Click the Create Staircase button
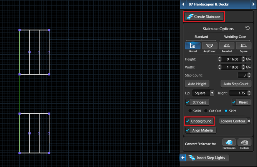The width and height of the screenshot is (257, 167). click(204, 16)
